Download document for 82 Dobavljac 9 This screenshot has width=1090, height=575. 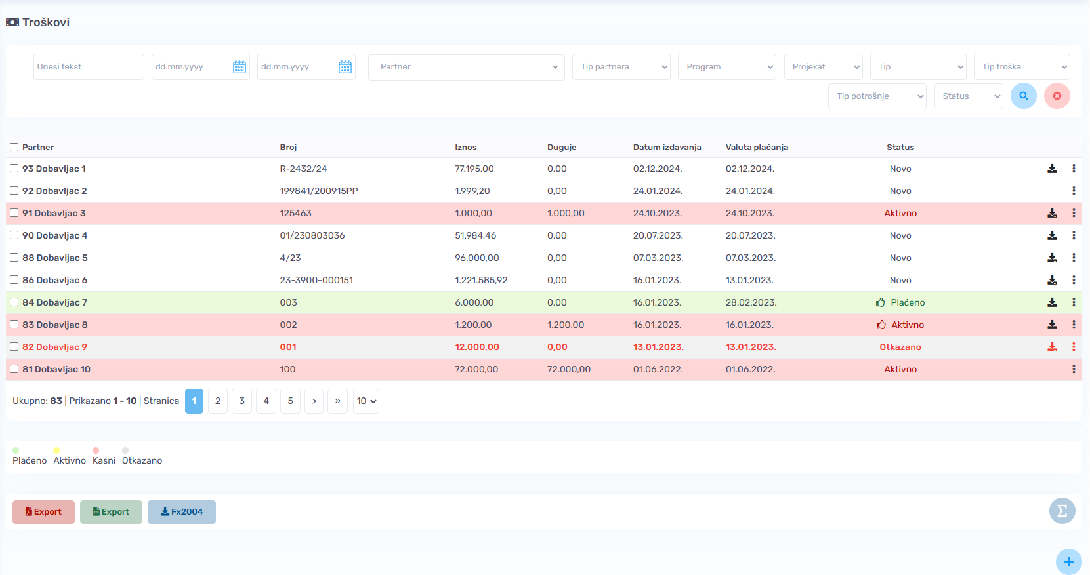point(1052,347)
